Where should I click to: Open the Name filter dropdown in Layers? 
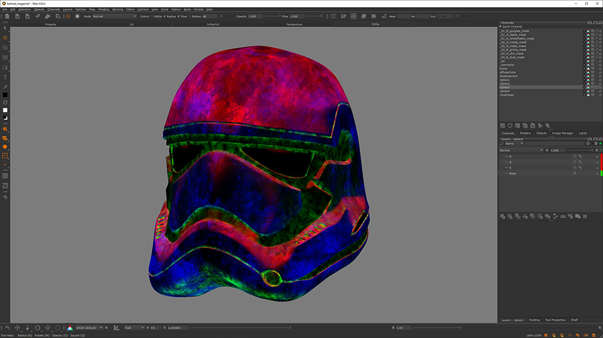coord(515,143)
